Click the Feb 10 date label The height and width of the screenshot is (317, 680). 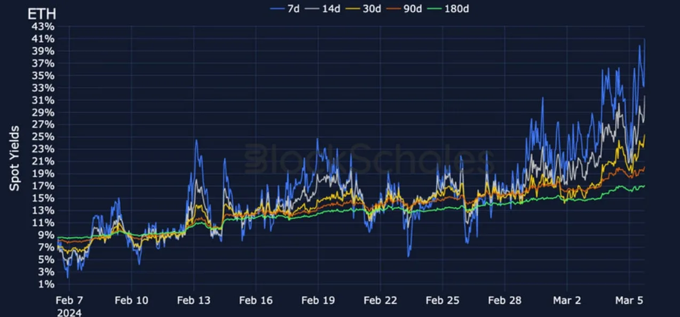132,300
